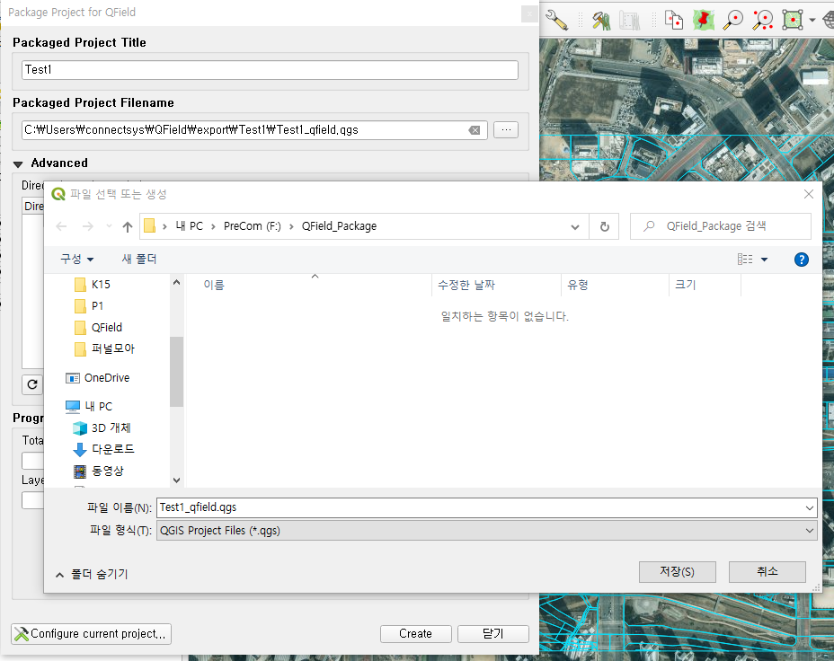Click 새 폴더 to create new folder
834x661 pixels.
pyautogui.click(x=139, y=259)
